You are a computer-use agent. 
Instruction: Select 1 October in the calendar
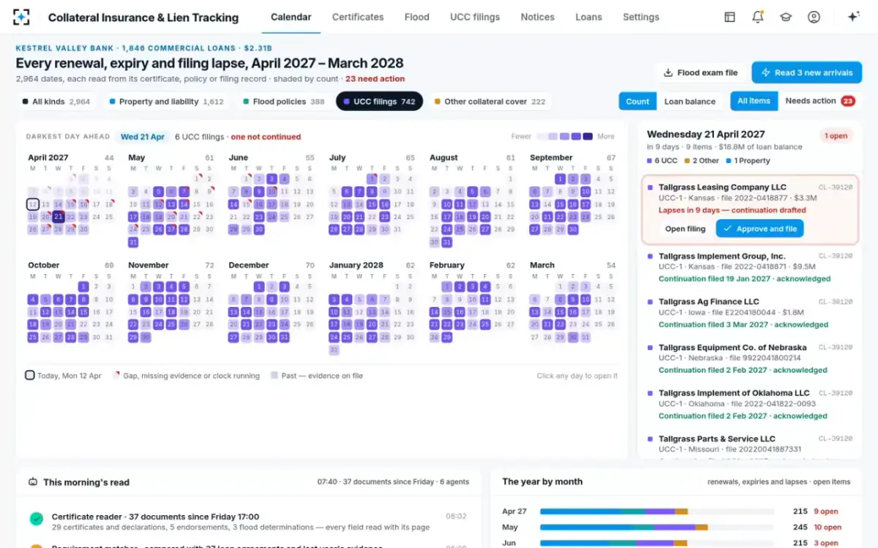[x=83, y=286]
